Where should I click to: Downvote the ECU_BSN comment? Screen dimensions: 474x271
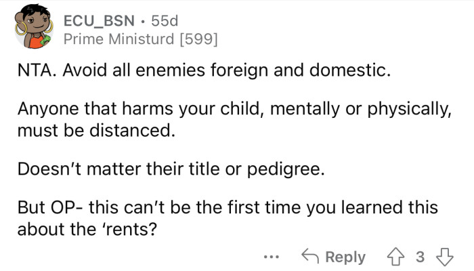tap(444, 257)
